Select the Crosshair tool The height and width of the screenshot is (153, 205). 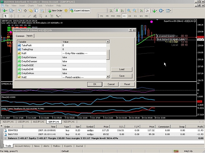click(11, 16)
